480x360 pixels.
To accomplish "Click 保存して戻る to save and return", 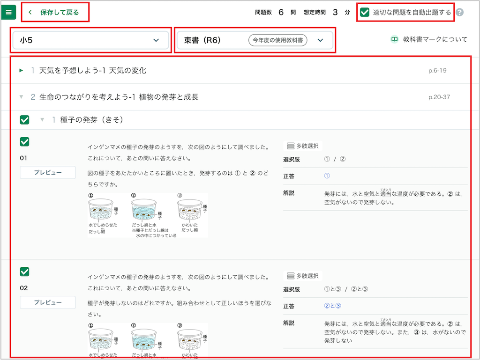I will pyautogui.click(x=60, y=12).
